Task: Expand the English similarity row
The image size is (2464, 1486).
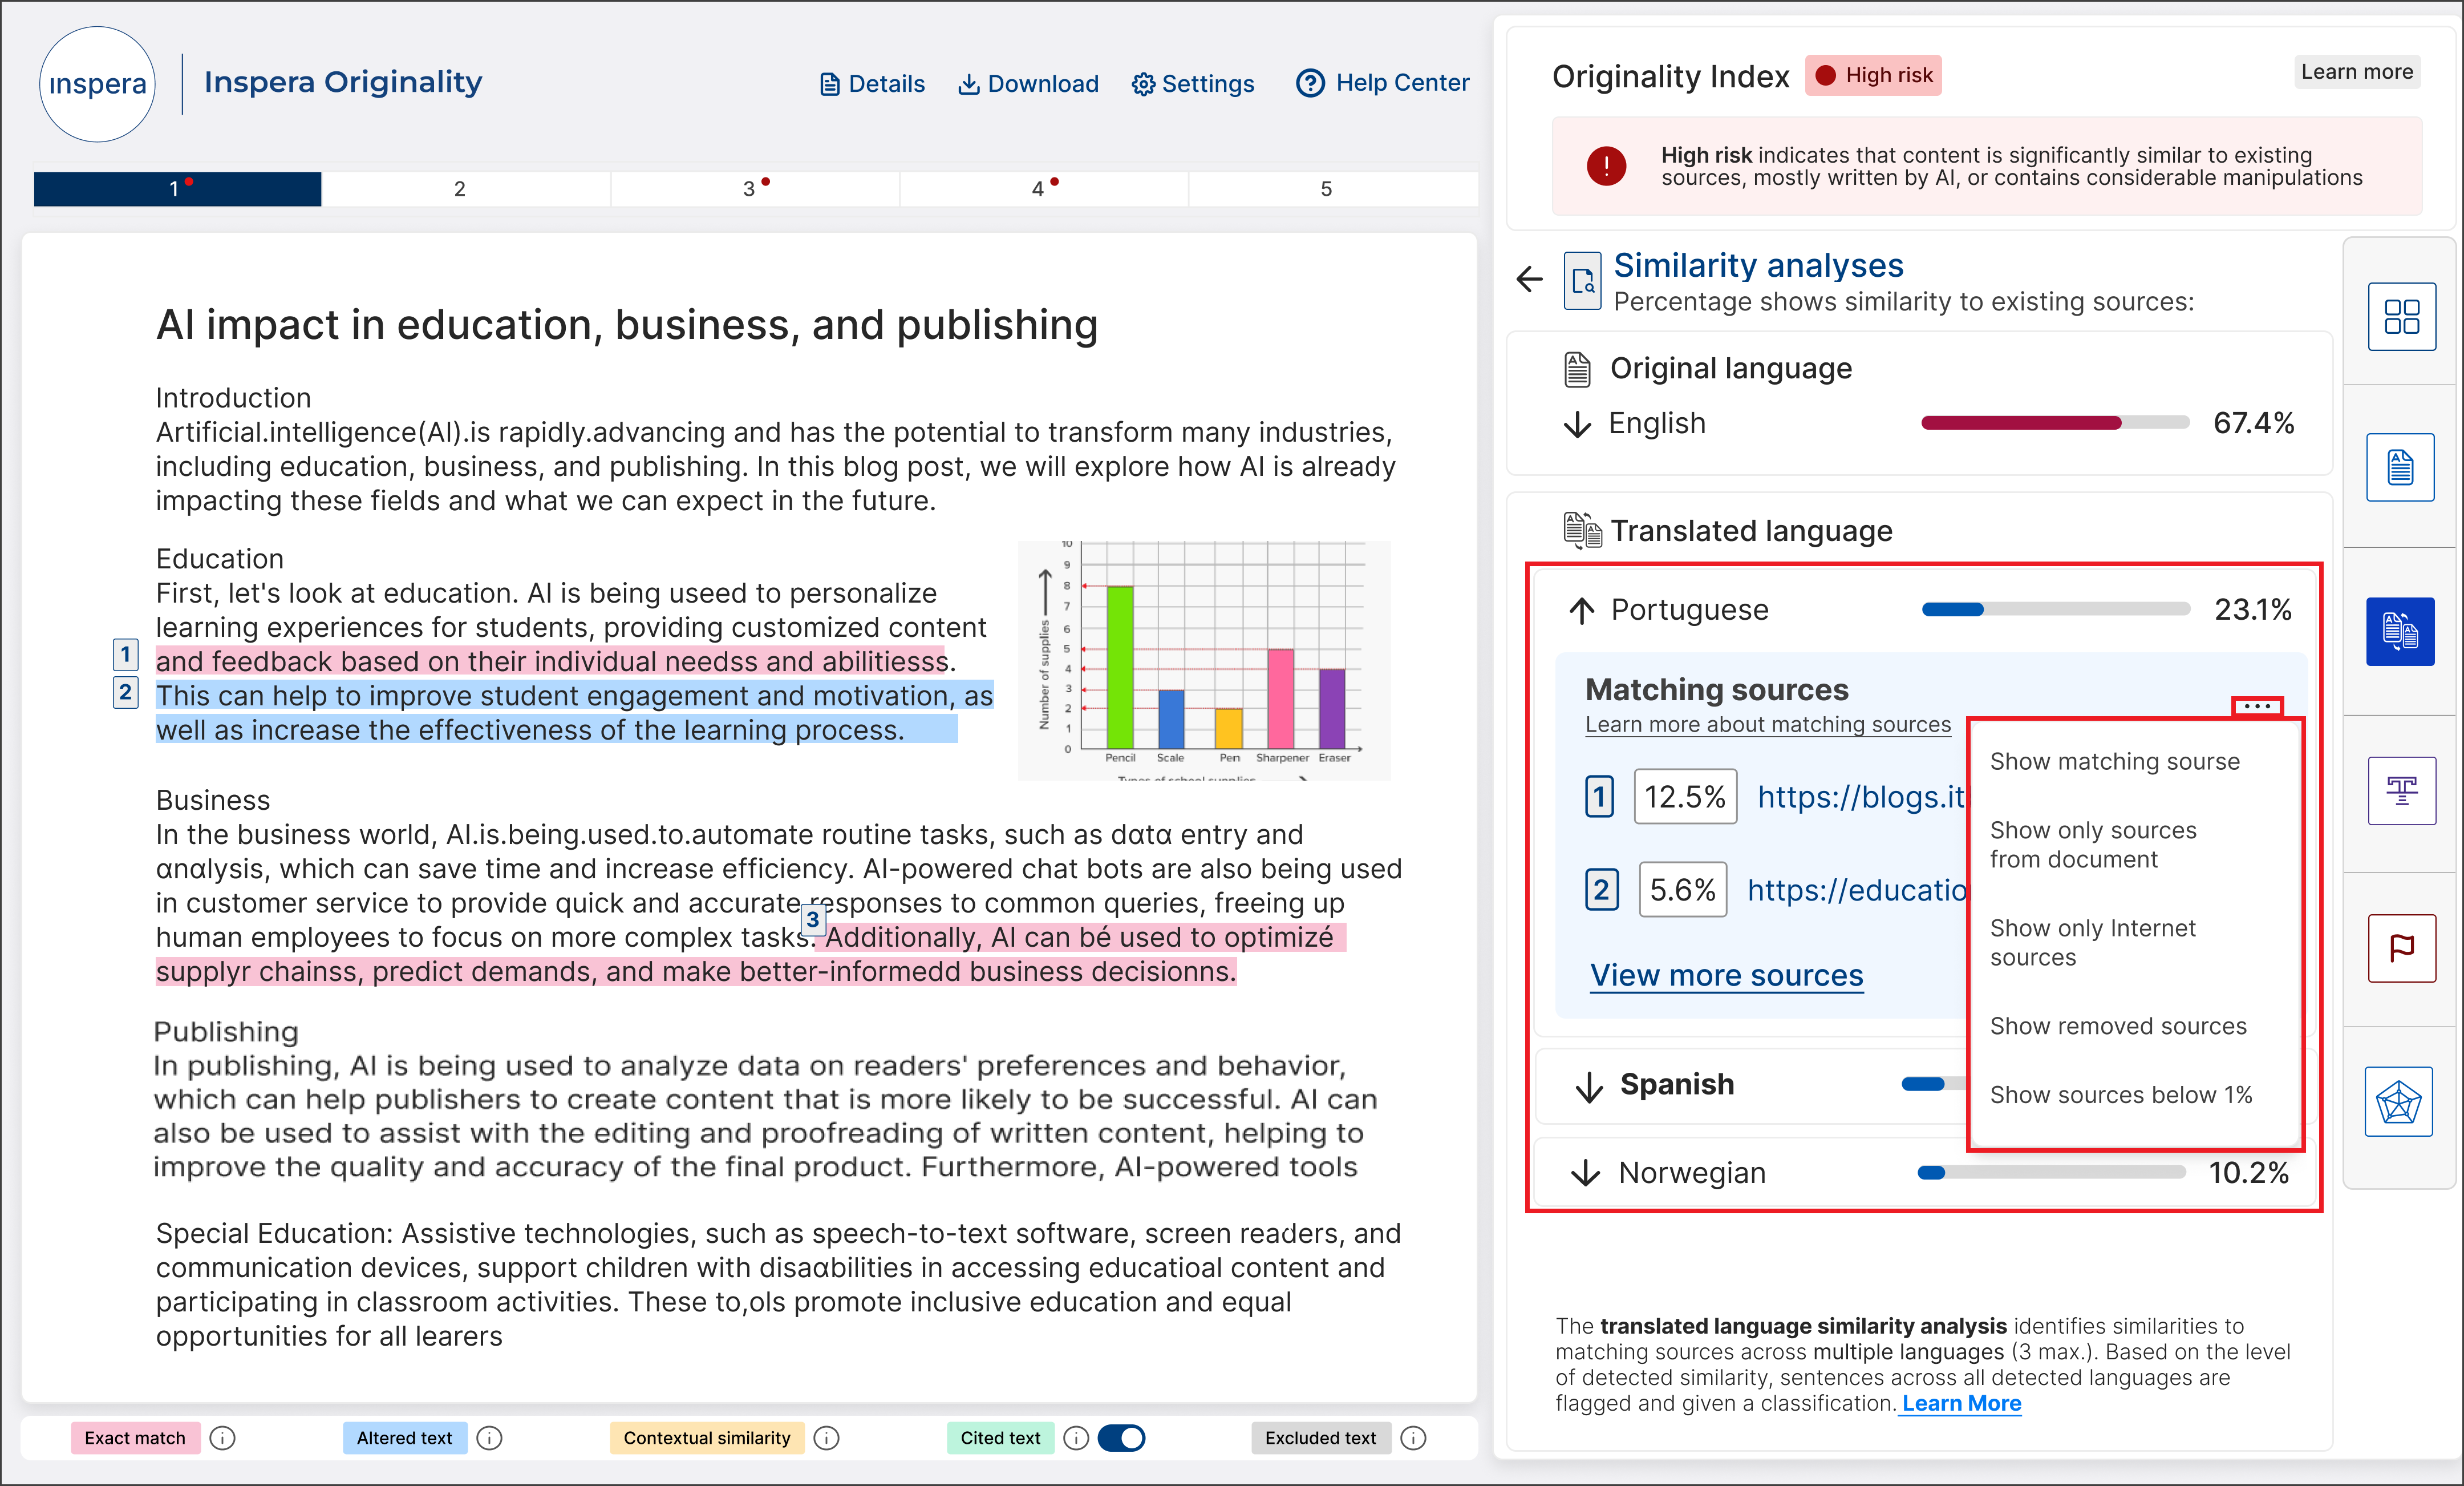Action: 1577,424
